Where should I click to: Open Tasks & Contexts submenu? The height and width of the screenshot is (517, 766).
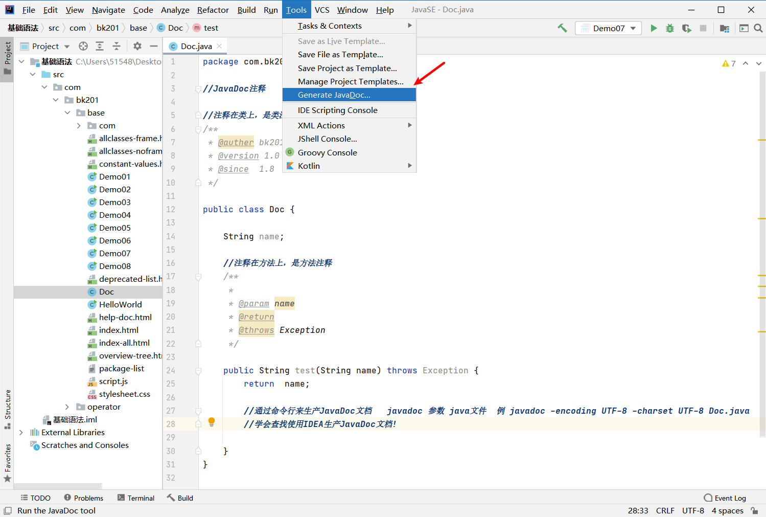click(350, 26)
